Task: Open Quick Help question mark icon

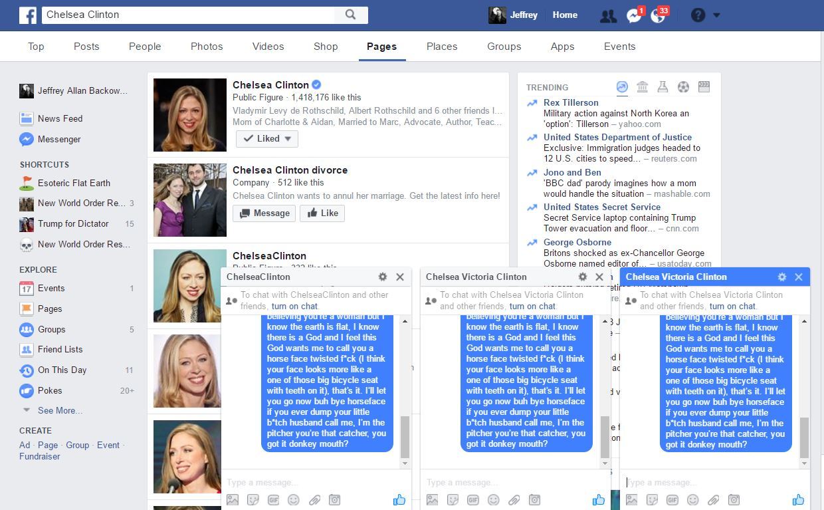Action: pyautogui.click(x=698, y=15)
